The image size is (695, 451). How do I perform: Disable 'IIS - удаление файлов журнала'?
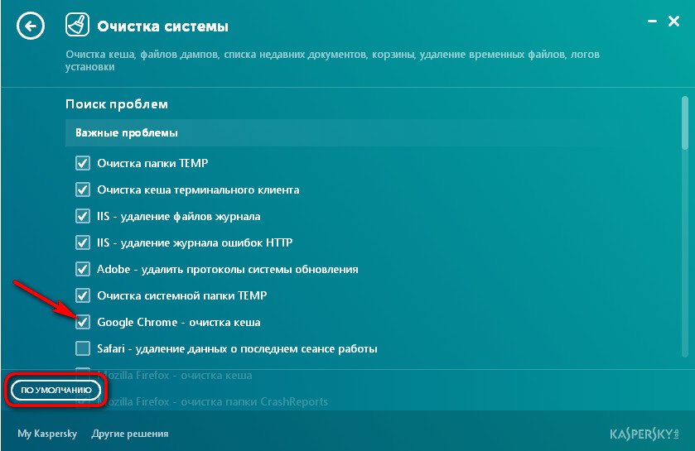tap(83, 217)
